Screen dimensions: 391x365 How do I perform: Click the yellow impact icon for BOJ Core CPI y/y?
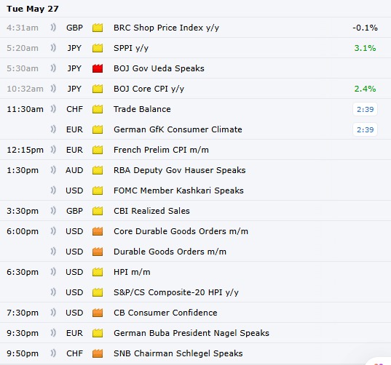coord(98,89)
